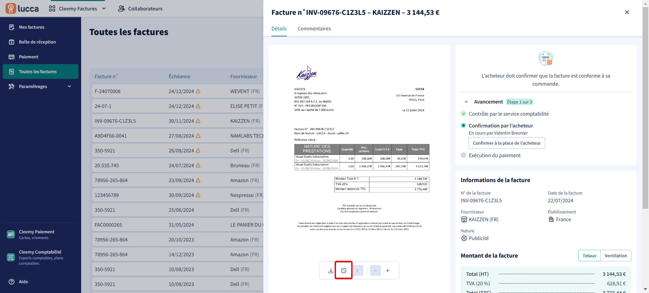Download the invoice document
The height and width of the screenshot is (293, 649).
331,270
